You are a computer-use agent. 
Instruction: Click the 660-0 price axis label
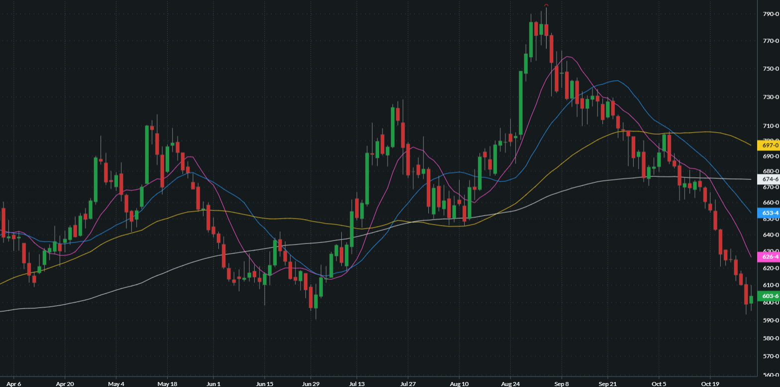point(770,203)
